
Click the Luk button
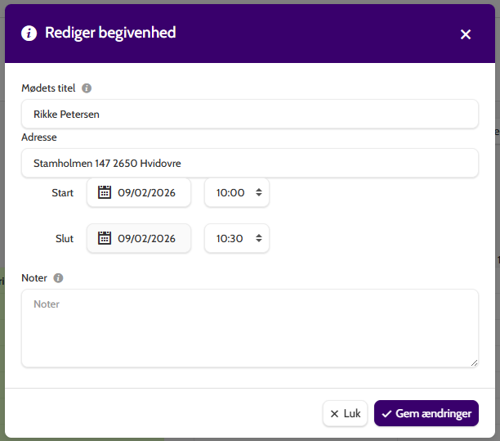(345, 413)
